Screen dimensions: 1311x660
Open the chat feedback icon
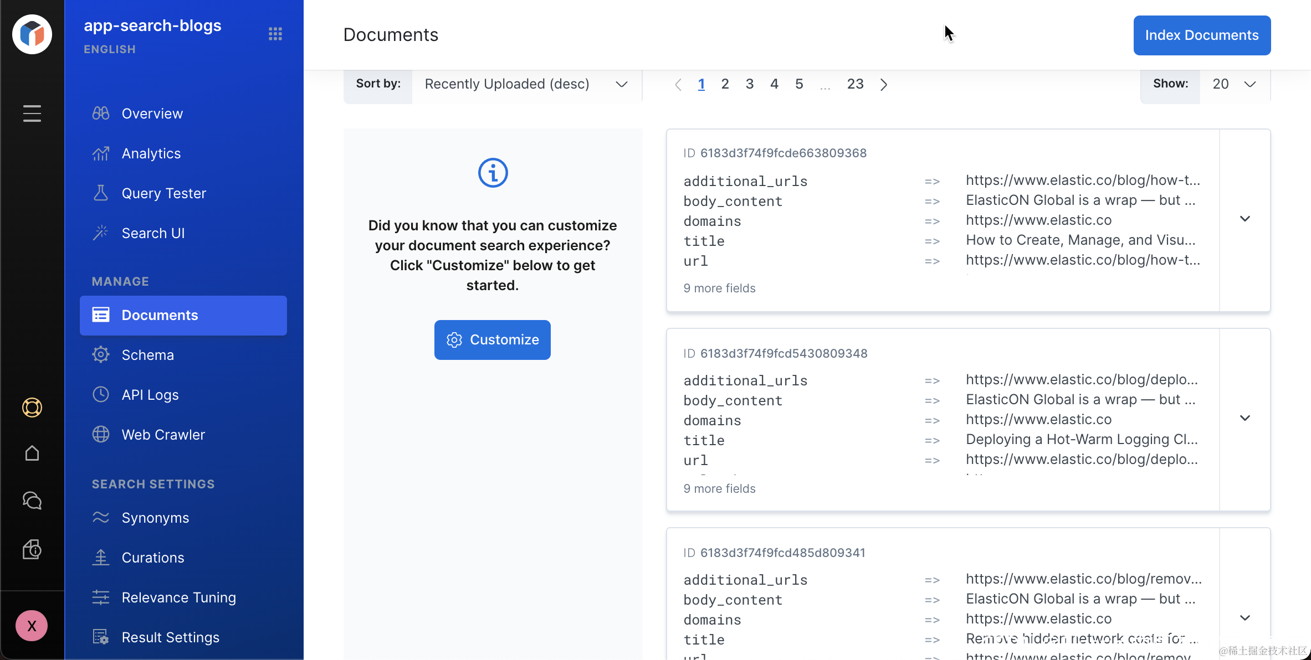tap(32, 501)
